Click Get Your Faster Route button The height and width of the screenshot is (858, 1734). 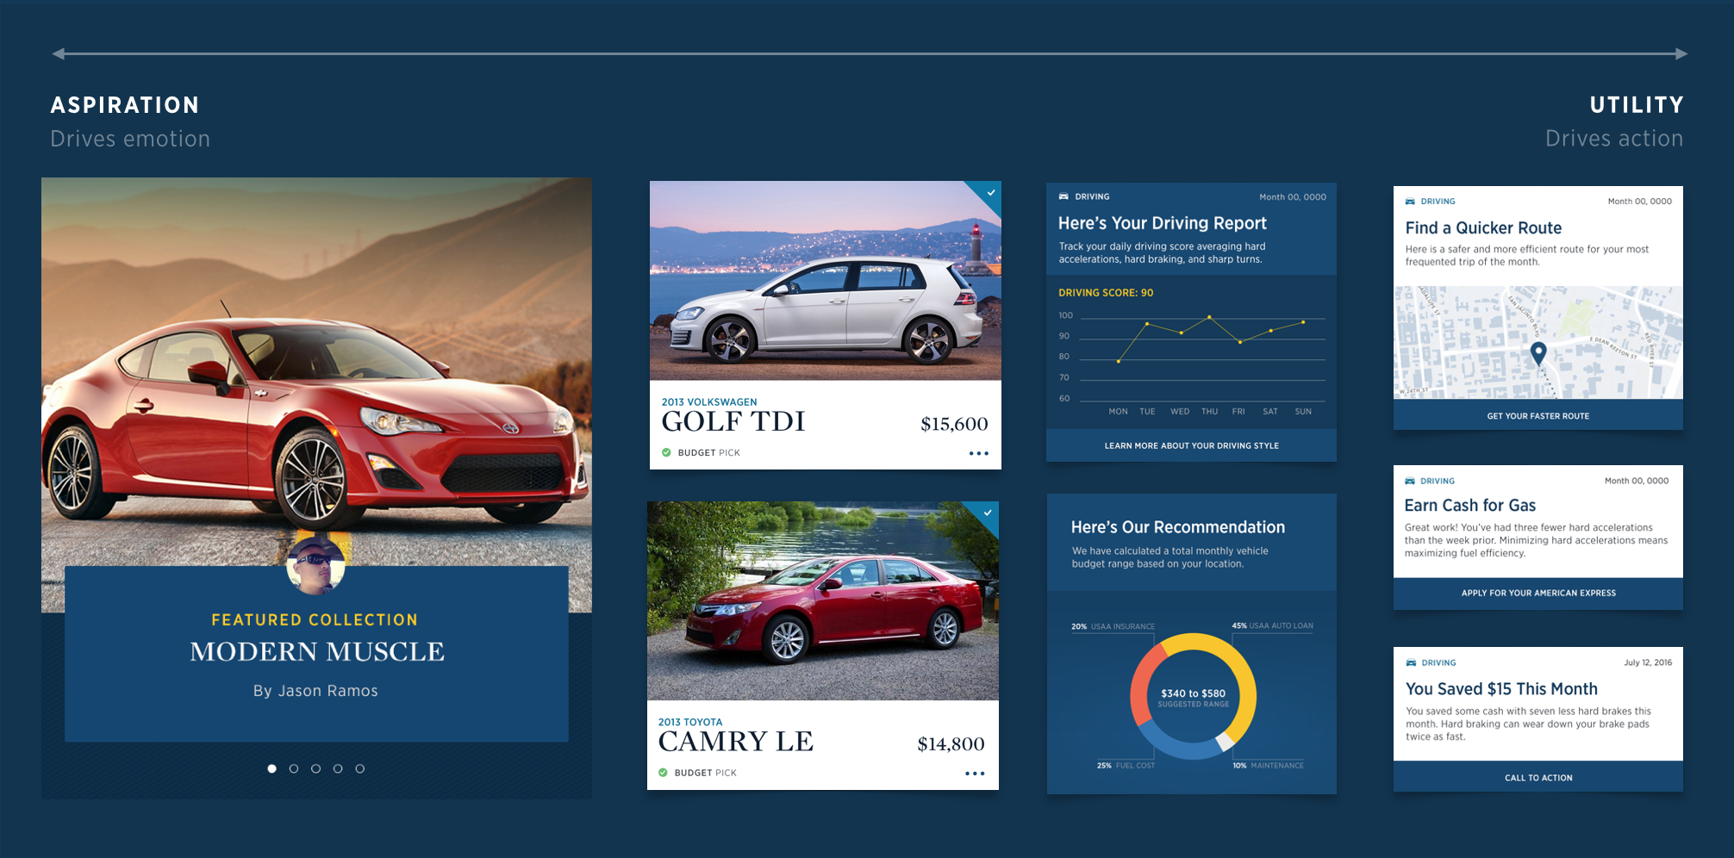point(1538,415)
